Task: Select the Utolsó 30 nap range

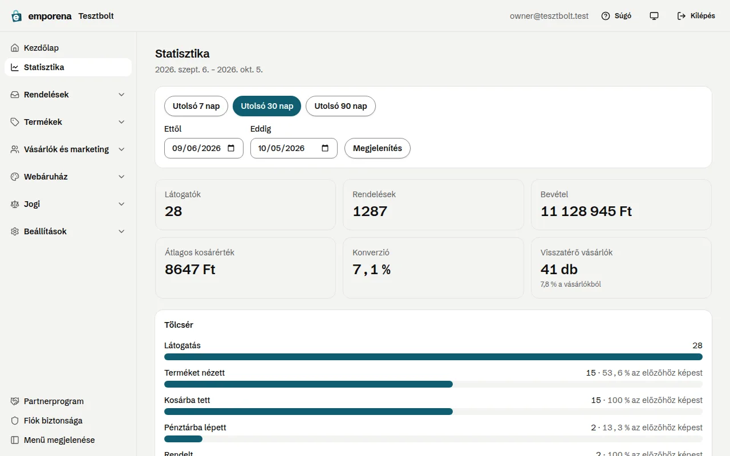Action: [x=267, y=106]
